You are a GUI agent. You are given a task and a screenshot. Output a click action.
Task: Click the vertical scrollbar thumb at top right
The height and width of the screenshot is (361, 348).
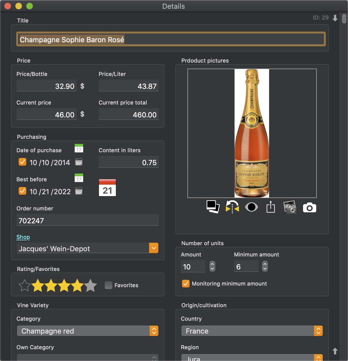344,19
